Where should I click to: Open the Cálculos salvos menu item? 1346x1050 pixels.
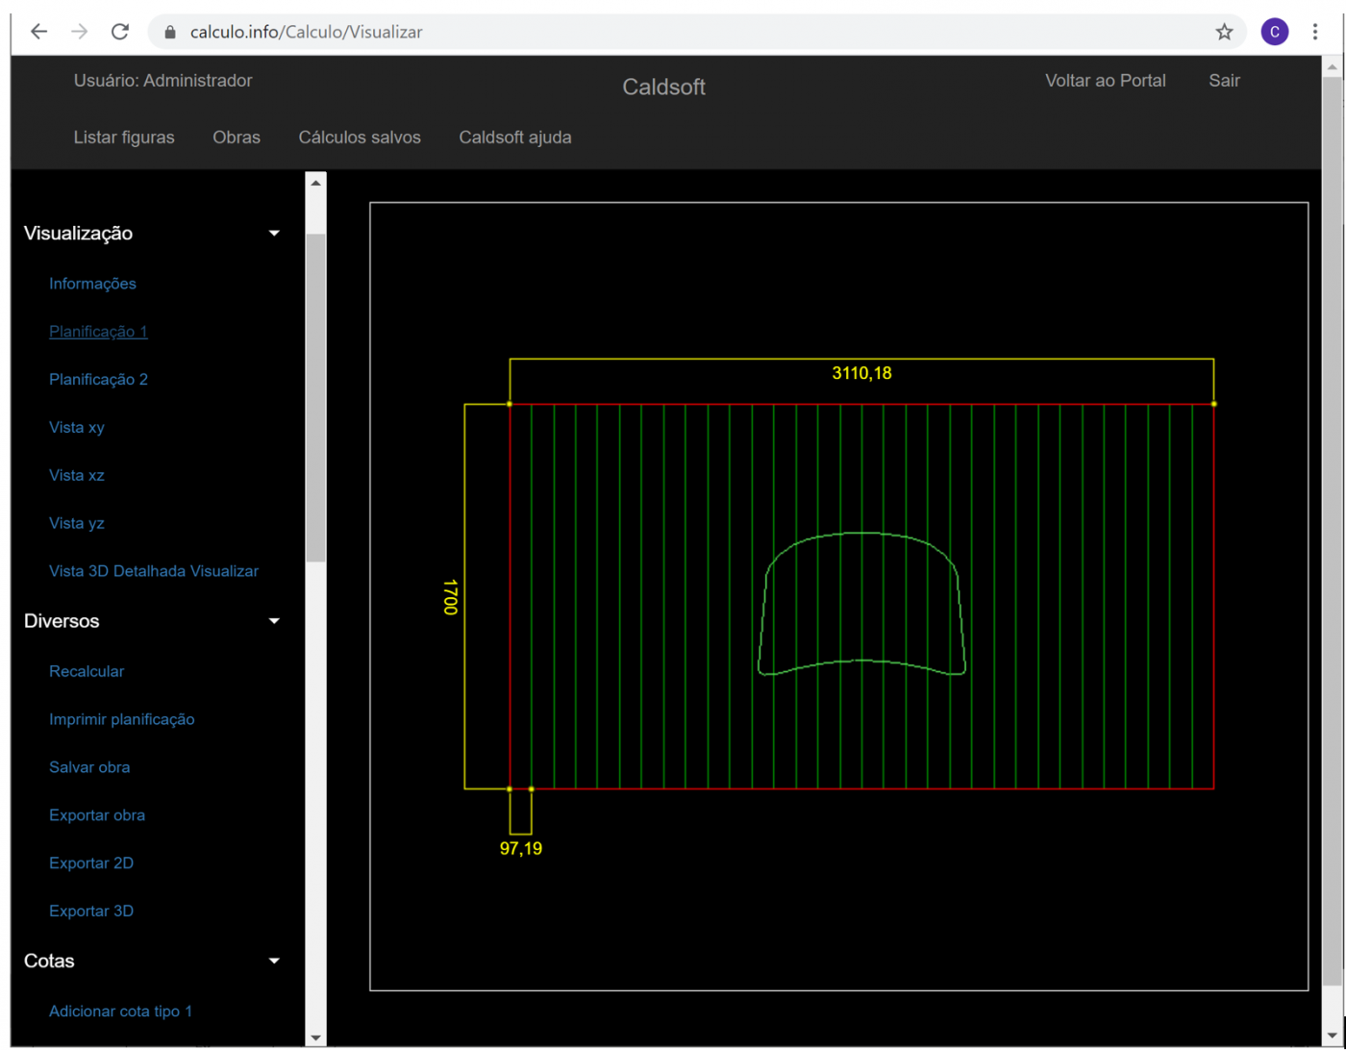pyautogui.click(x=360, y=137)
